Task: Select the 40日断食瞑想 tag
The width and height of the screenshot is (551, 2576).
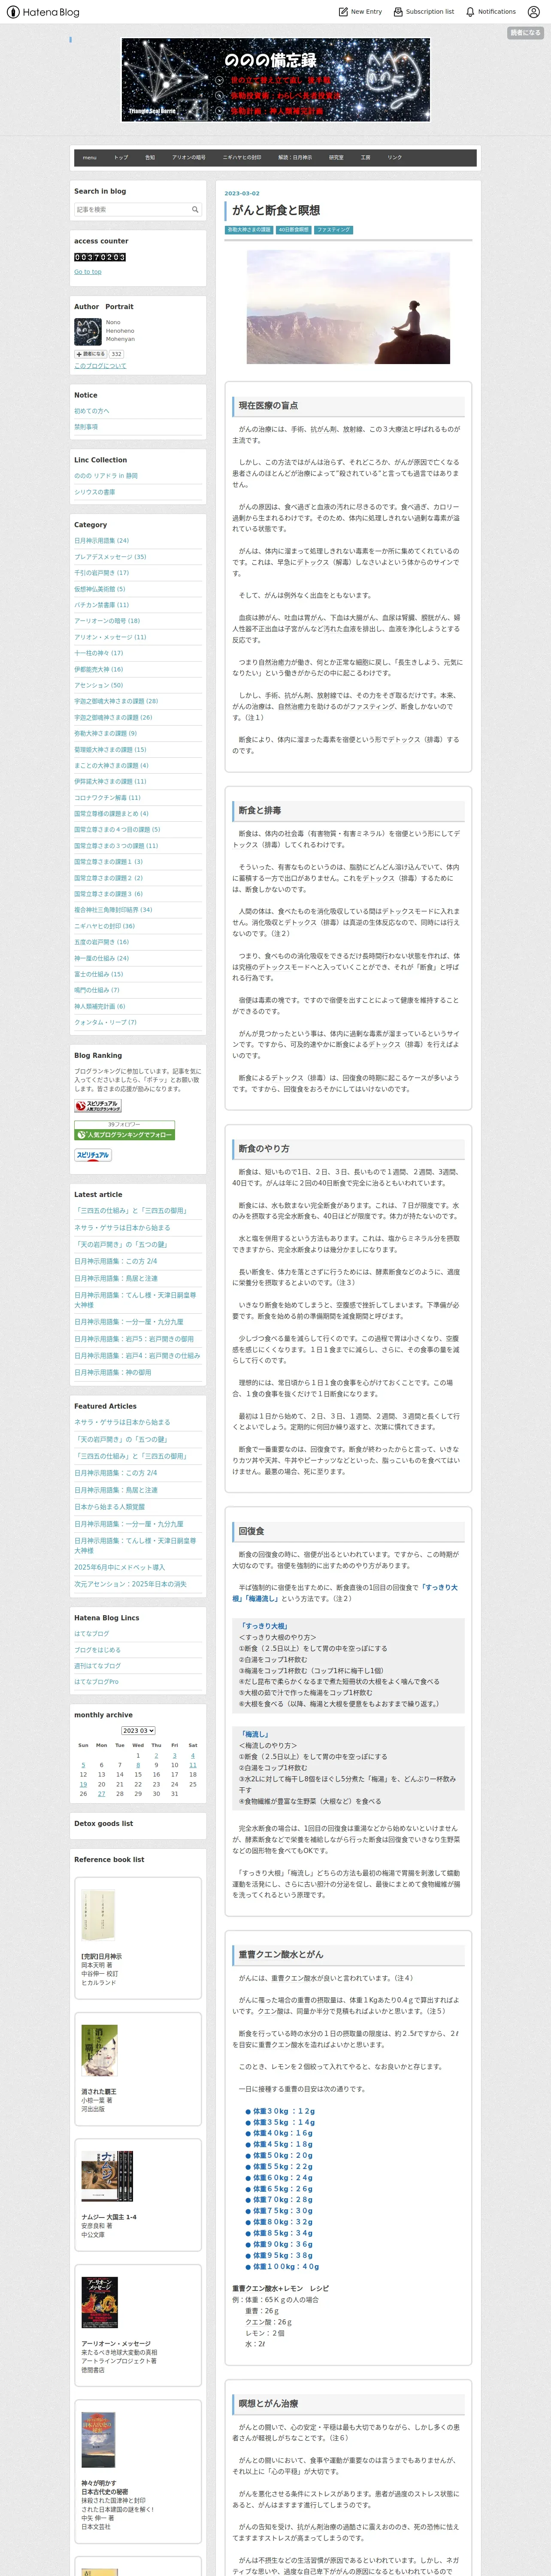Action: [293, 230]
